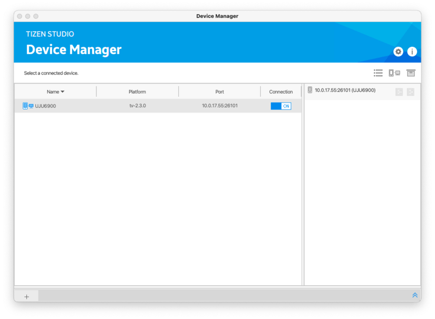This screenshot has height=319, width=435.
Task: Close the Device Manager window
Action: pos(20,16)
